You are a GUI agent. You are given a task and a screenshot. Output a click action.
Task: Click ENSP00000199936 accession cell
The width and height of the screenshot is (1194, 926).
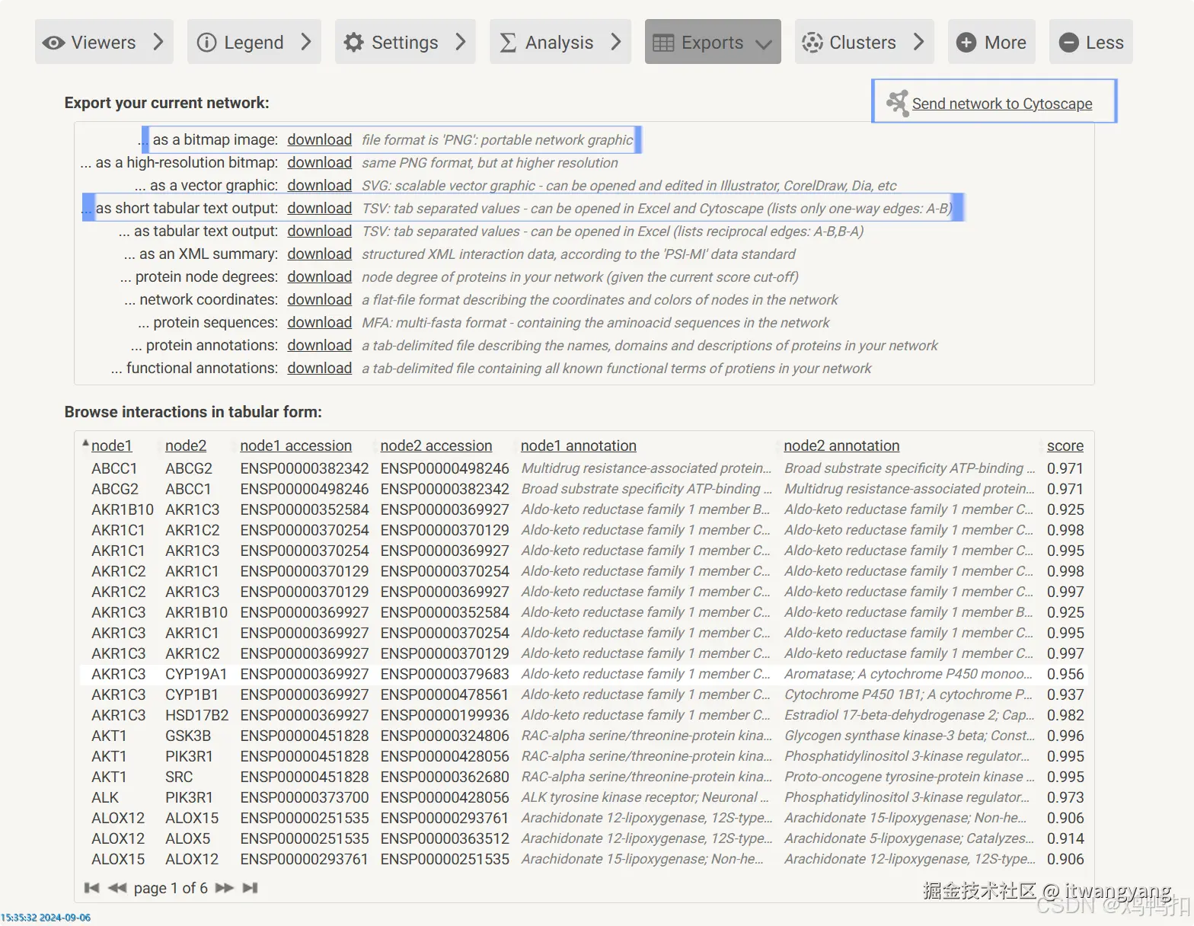pyautogui.click(x=445, y=715)
